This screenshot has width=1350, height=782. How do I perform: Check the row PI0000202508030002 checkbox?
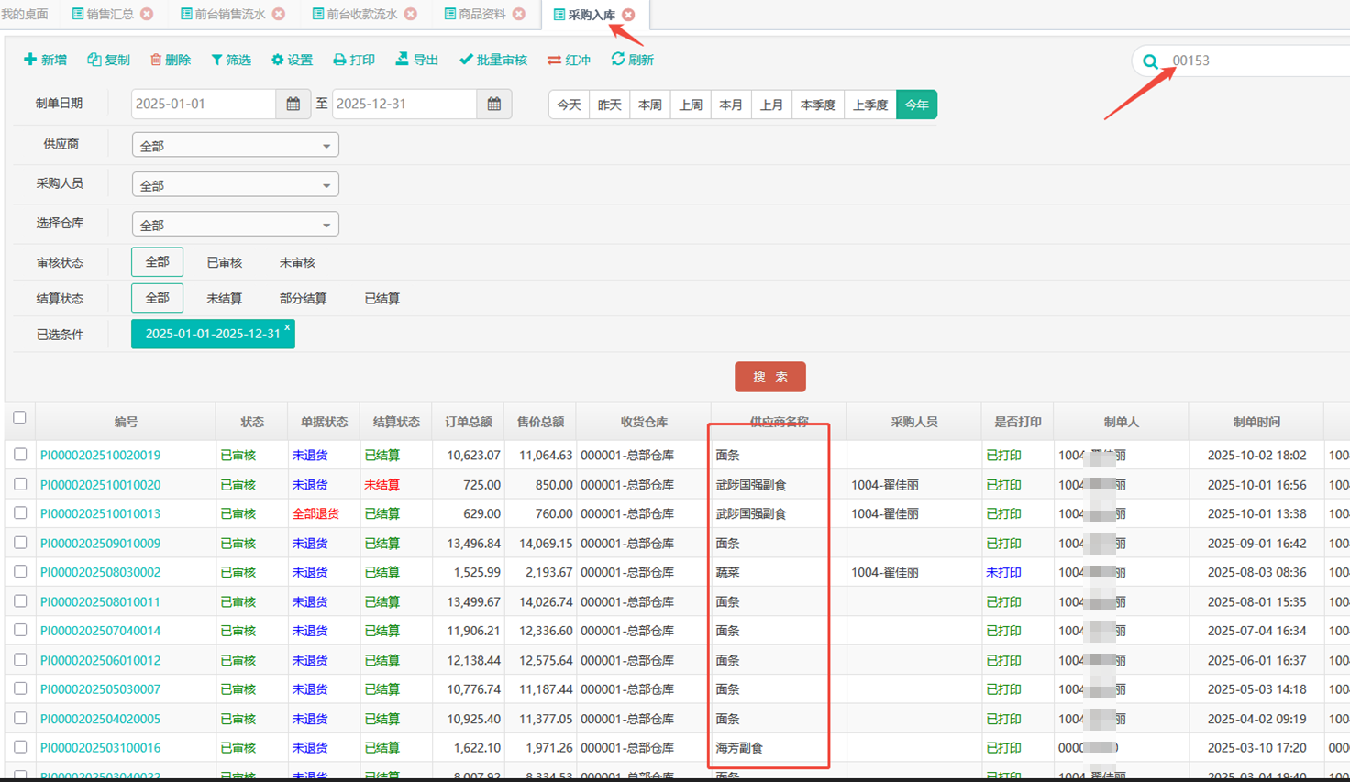pyautogui.click(x=20, y=572)
